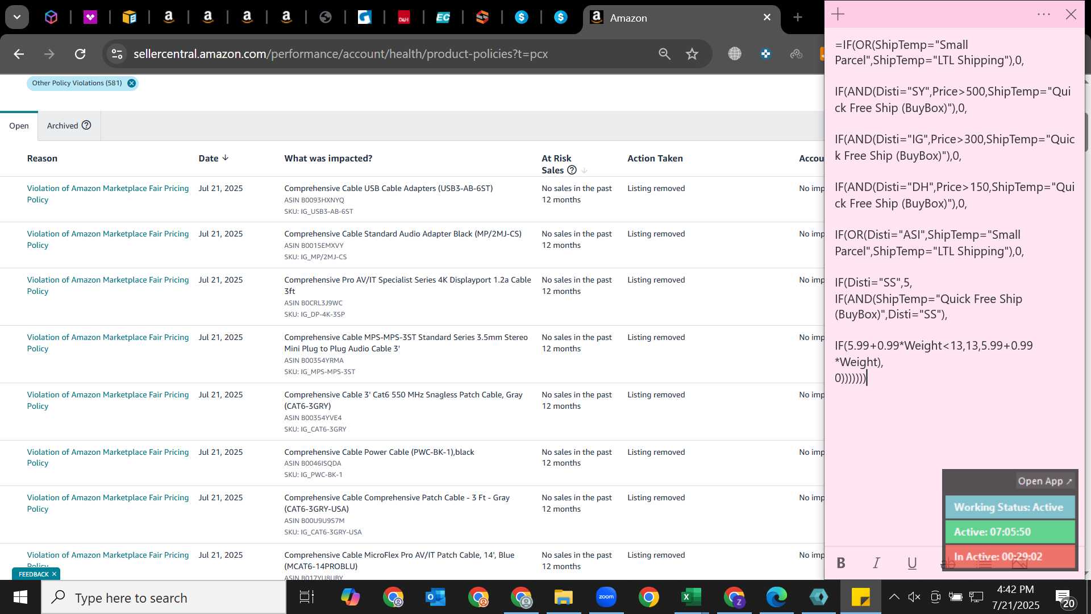This screenshot has width=1091, height=614.
Task: Open Sticky Notes from the taskbar
Action: (x=861, y=598)
